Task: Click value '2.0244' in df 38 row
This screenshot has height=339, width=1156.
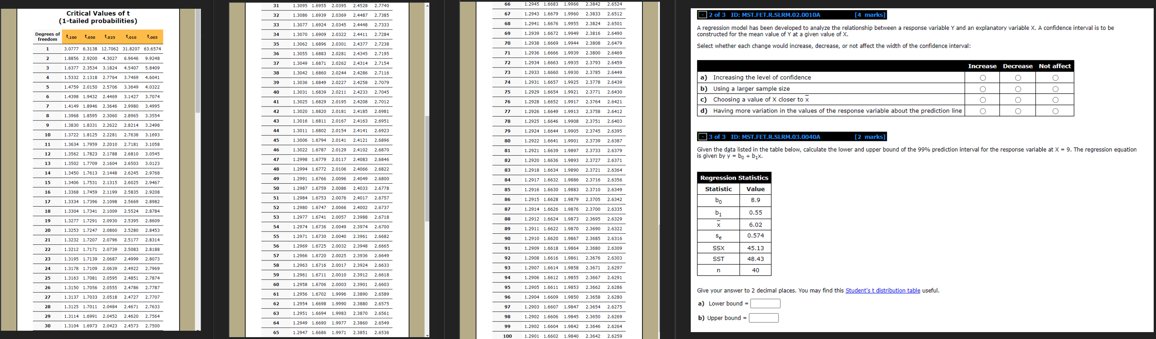Action: click(339, 73)
